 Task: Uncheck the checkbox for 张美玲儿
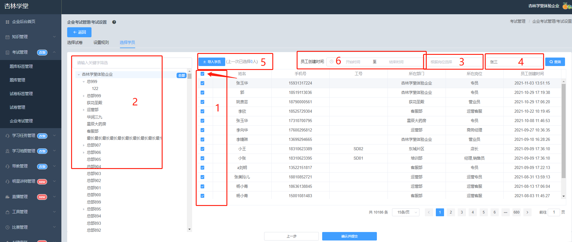202,177
